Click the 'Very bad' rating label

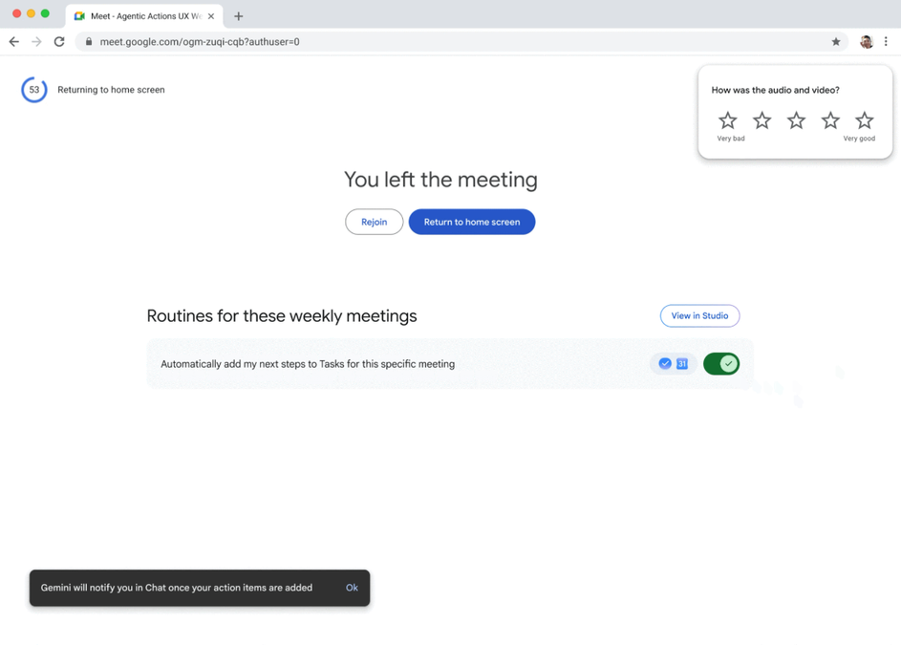(730, 138)
